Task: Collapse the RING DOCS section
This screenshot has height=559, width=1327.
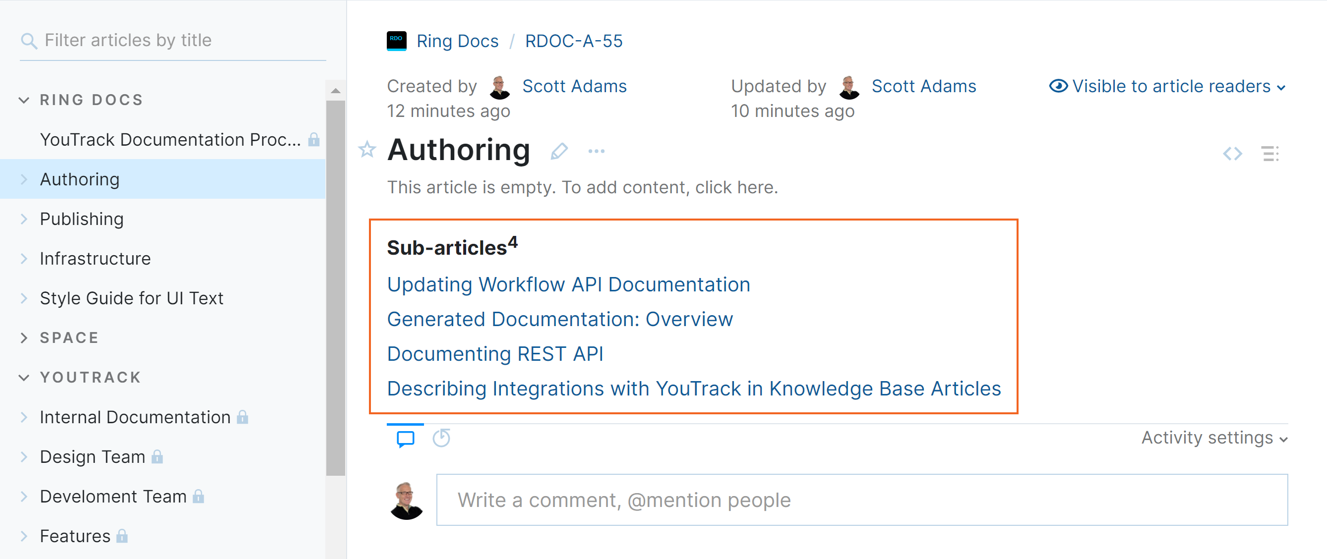Action: 24,100
